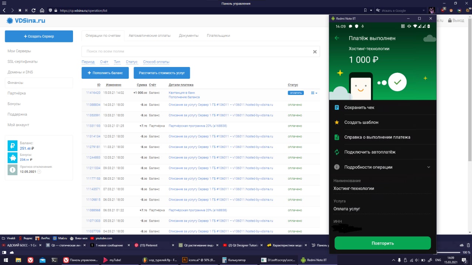This screenshot has height=265, width=472.
Task: Open operation ID 11388834 link
Action: [x=93, y=105]
